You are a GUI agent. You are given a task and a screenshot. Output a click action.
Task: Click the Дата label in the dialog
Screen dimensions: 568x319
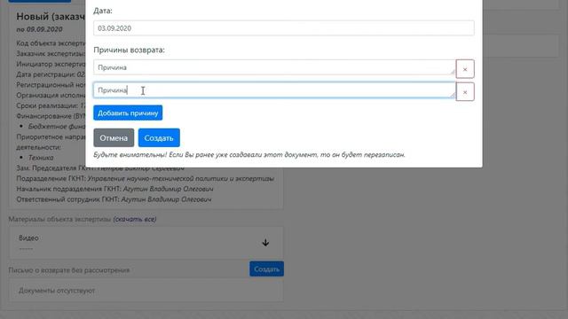point(103,11)
